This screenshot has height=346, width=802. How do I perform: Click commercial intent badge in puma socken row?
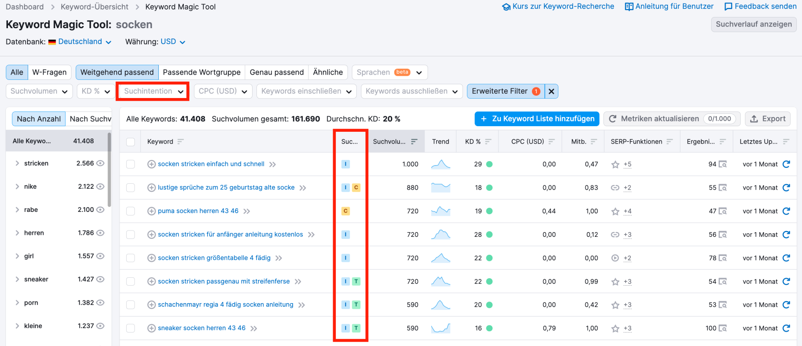[345, 211]
